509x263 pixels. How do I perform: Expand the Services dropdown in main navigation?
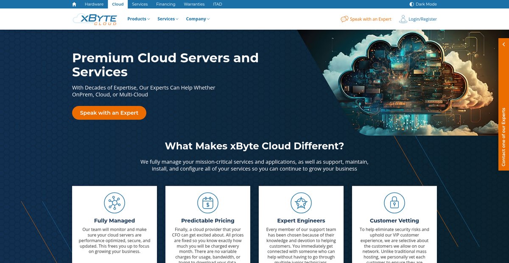(x=168, y=19)
